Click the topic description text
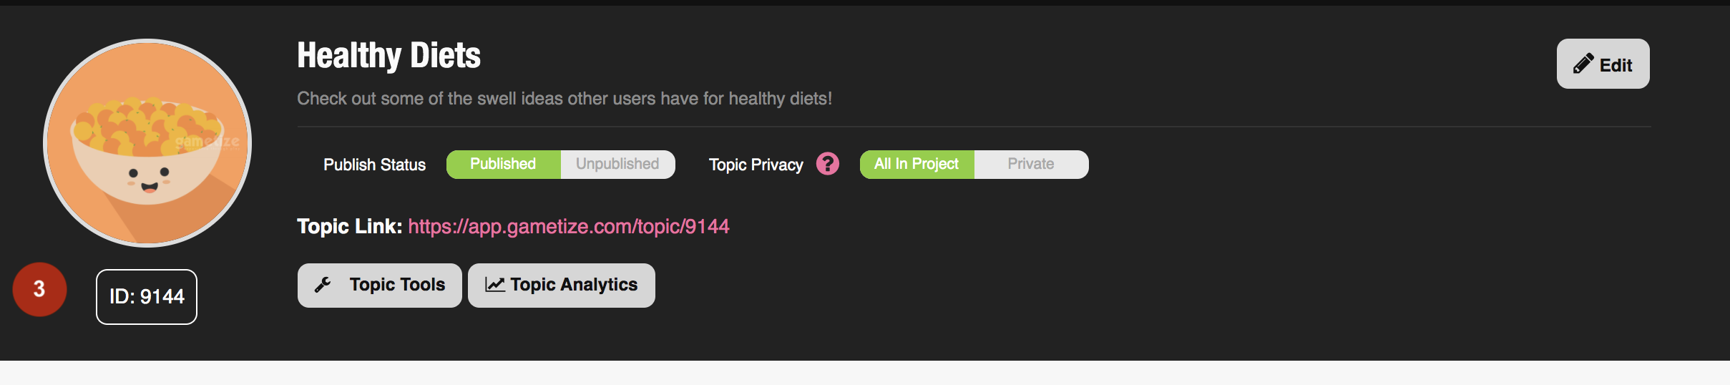This screenshot has height=385, width=1730. pyautogui.click(x=565, y=98)
